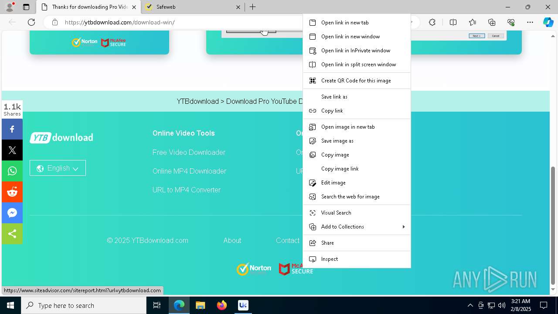Screen dimensions: 558x314
Task: Open Online MP4 Downloader link
Action: [189, 171]
